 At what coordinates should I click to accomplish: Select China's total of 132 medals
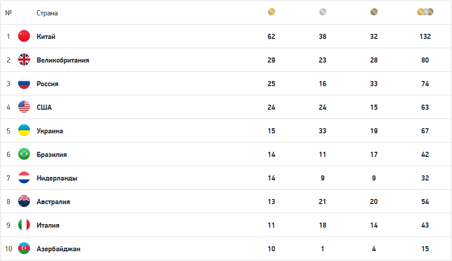click(425, 36)
